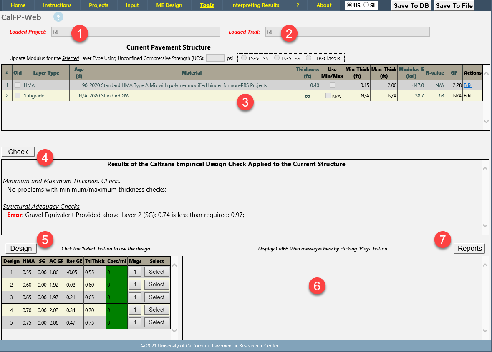Click the Msgs button for design 3
Image resolution: width=492 pixels, height=352 pixels.
(x=135, y=297)
